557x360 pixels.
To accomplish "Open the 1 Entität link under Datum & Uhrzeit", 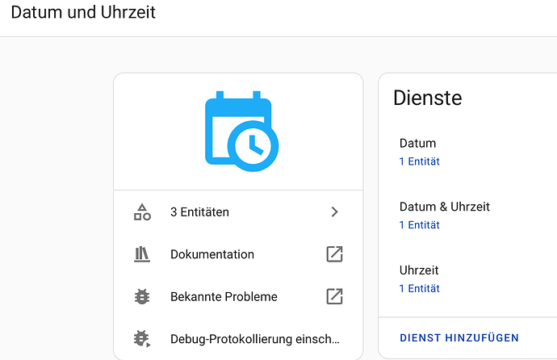I will pyautogui.click(x=419, y=225).
